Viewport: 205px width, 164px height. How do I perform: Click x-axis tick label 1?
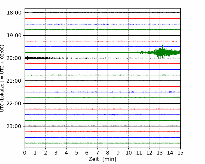coord(35,153)
